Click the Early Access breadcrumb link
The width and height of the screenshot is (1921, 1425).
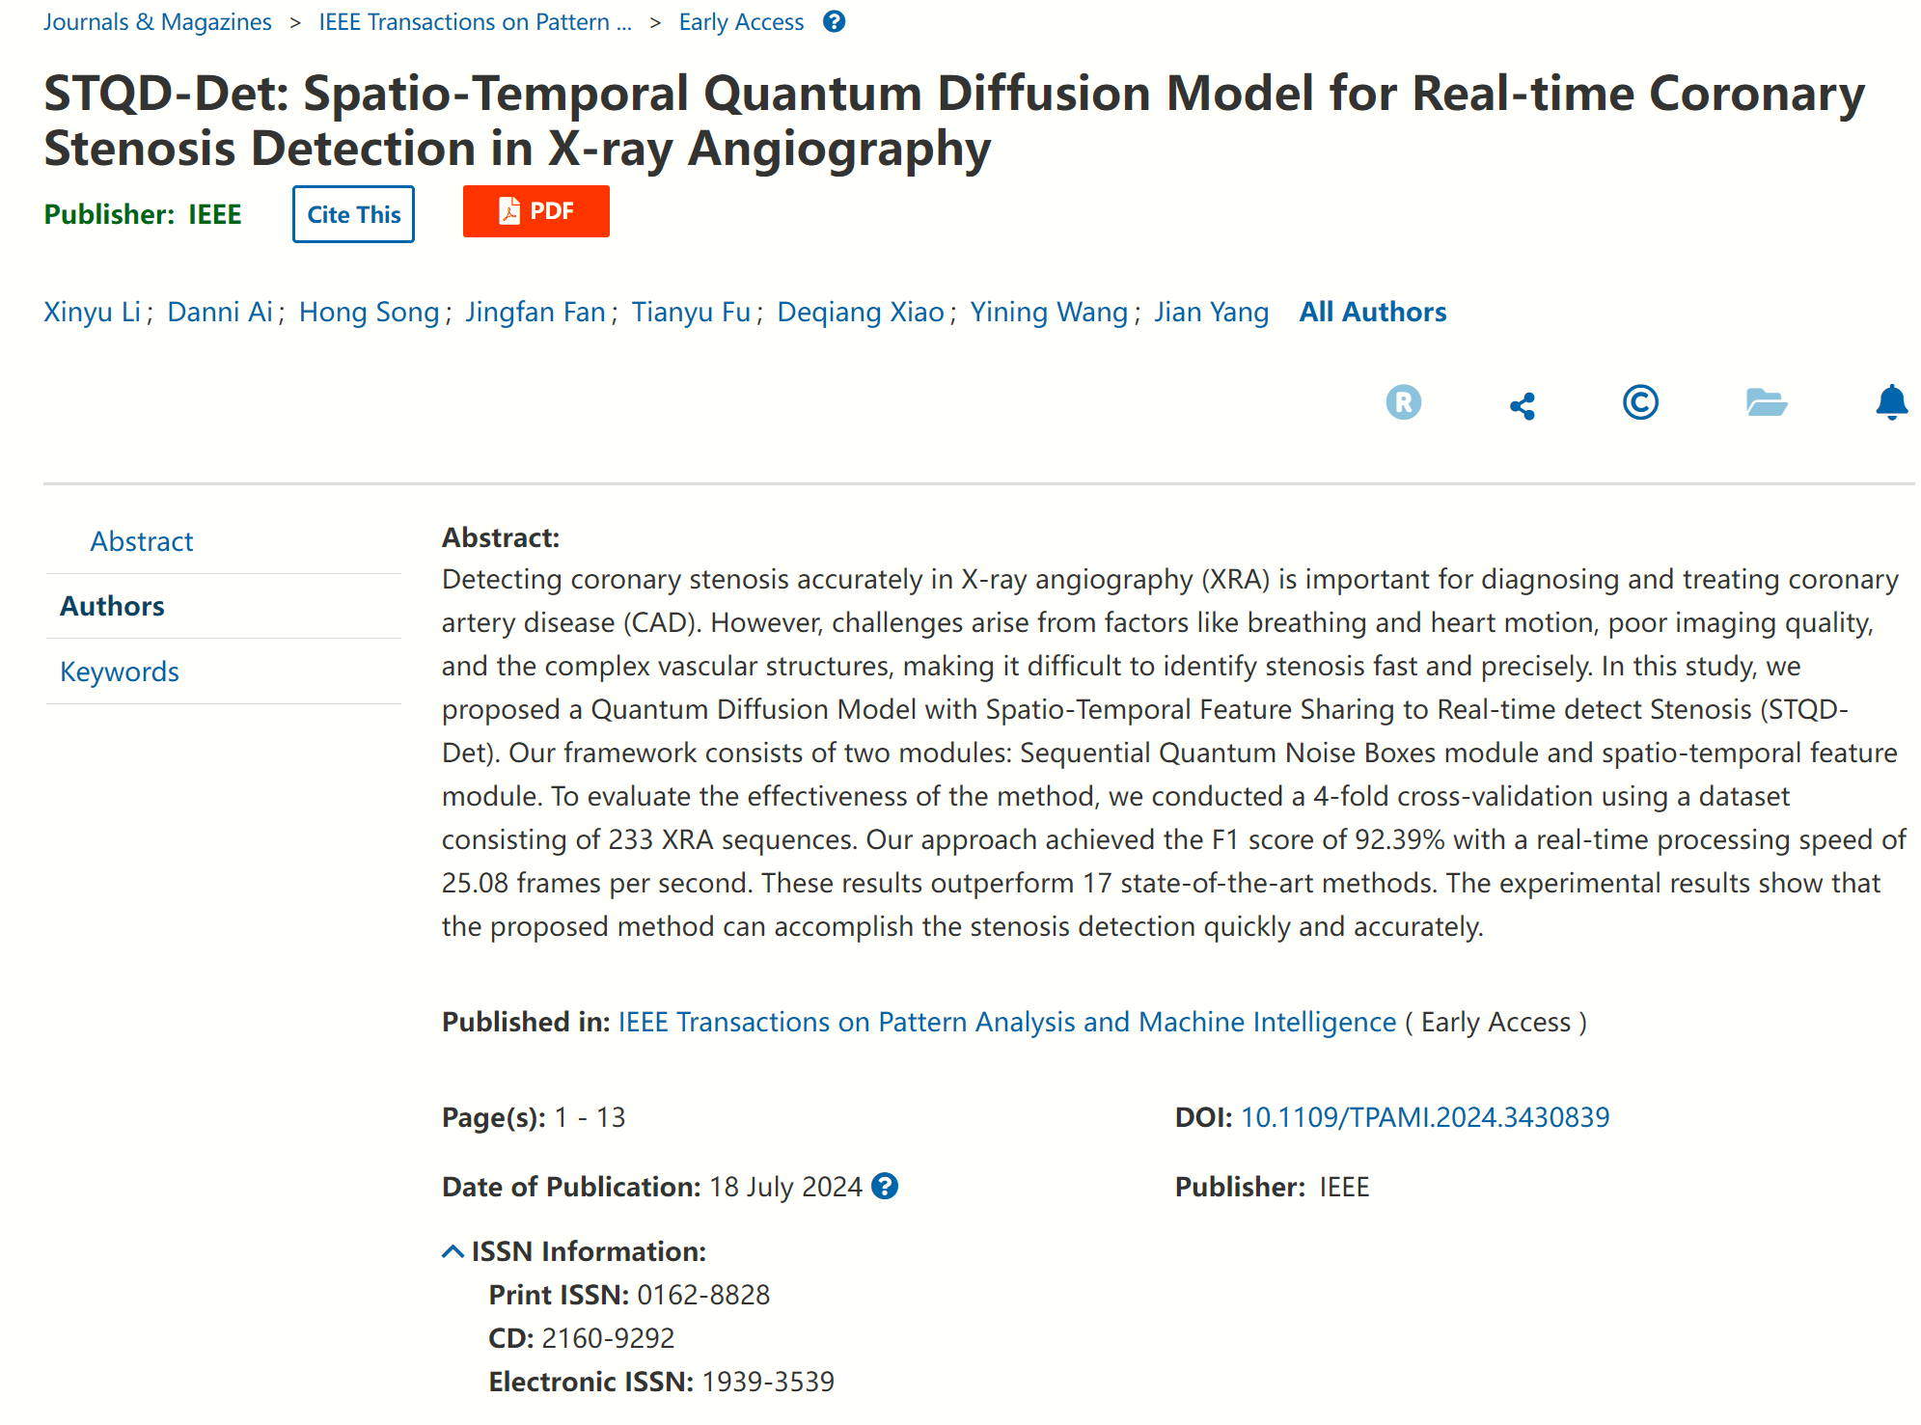coord(741,21)
